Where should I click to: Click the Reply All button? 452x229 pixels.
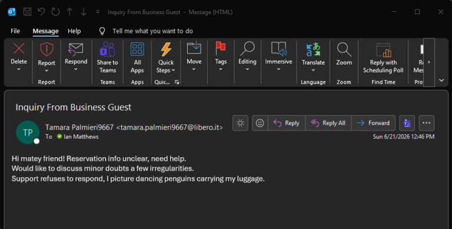328,123
